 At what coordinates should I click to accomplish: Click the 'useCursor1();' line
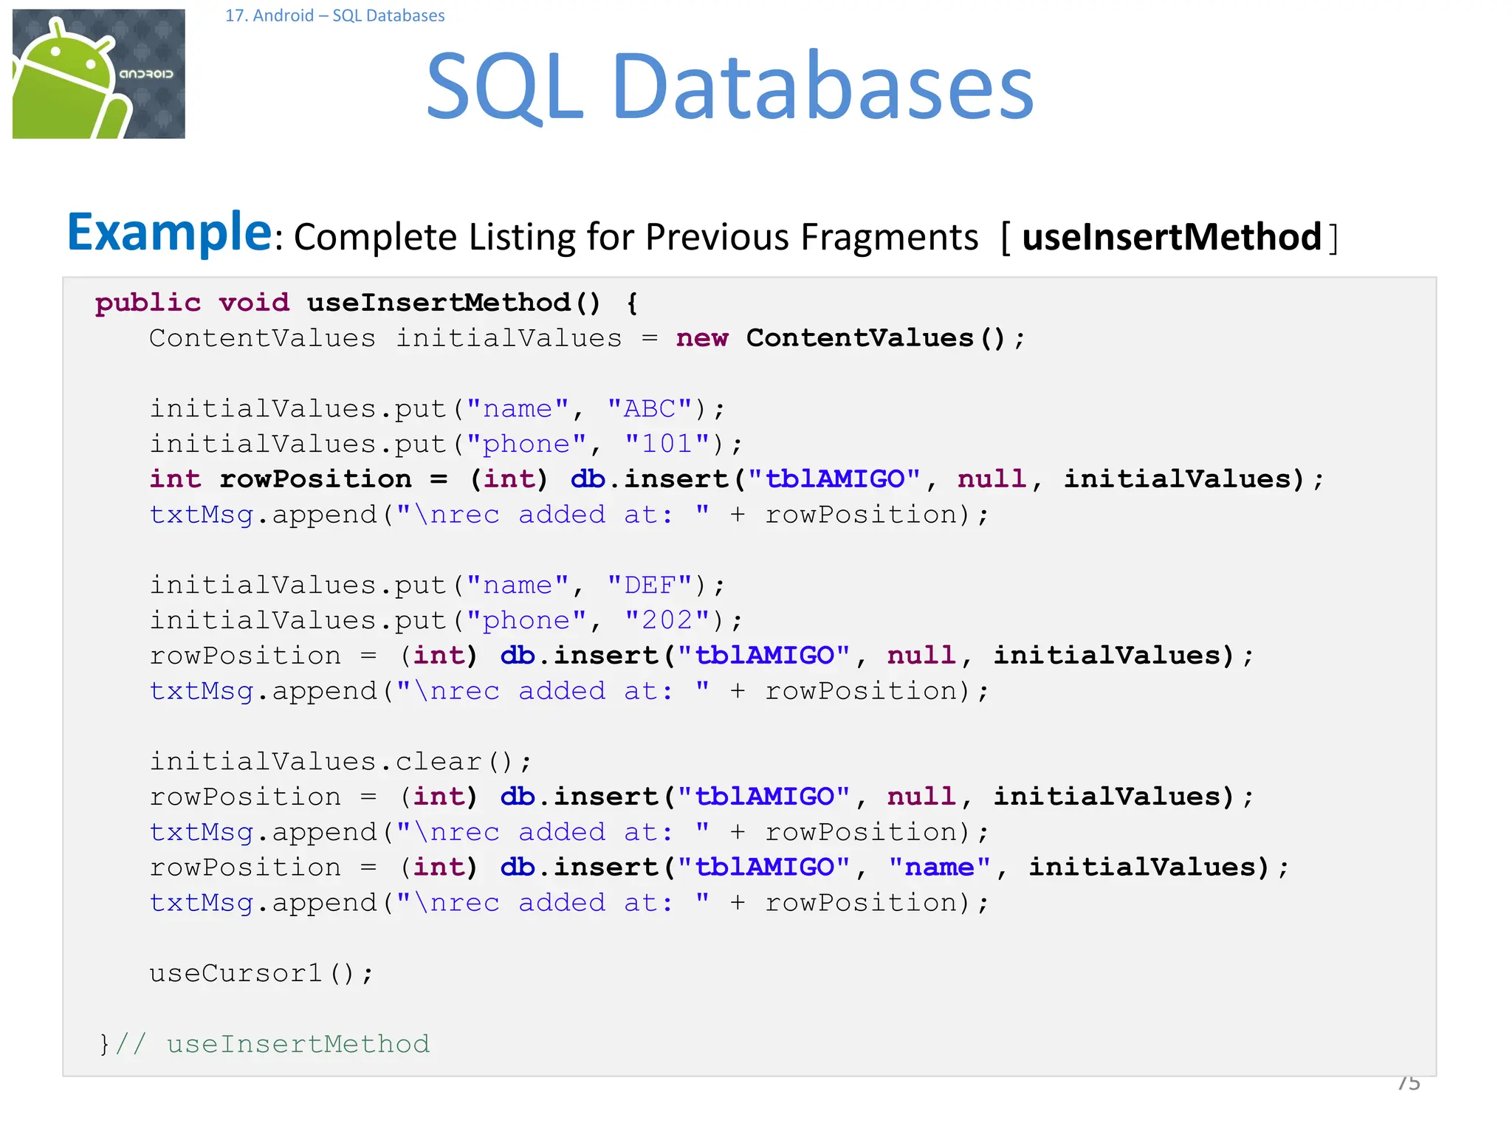[x=261, y=973]
